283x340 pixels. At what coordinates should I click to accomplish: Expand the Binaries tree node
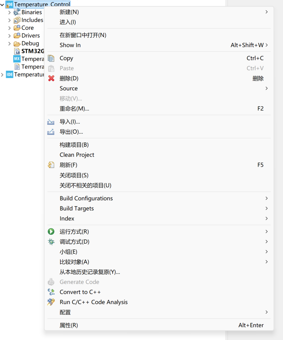[9, 12]
